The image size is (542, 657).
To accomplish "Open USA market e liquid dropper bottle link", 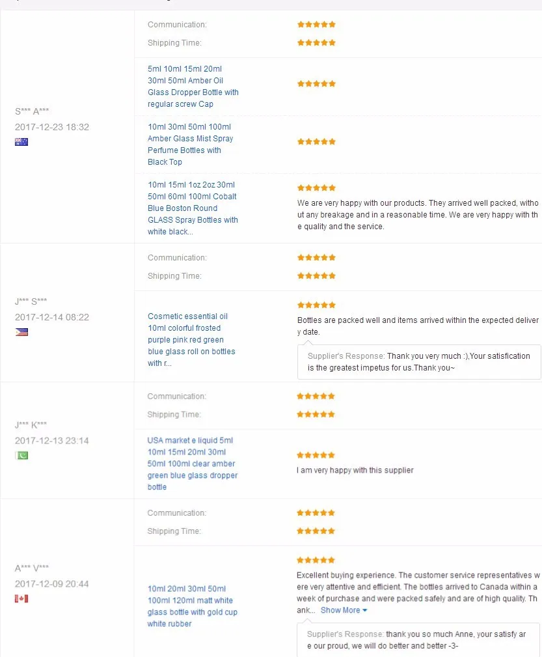I will tap(192, 464).
